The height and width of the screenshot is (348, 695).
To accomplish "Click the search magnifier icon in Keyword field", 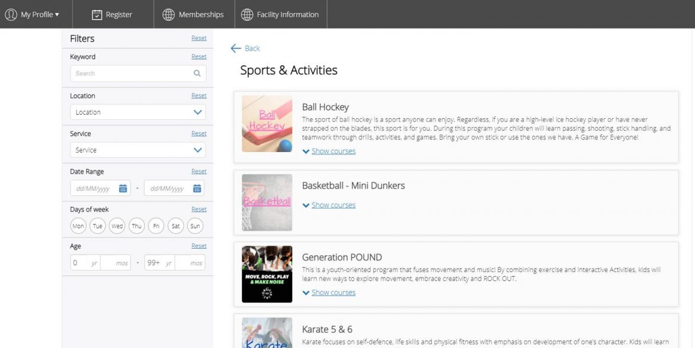I will coord(197,74).
